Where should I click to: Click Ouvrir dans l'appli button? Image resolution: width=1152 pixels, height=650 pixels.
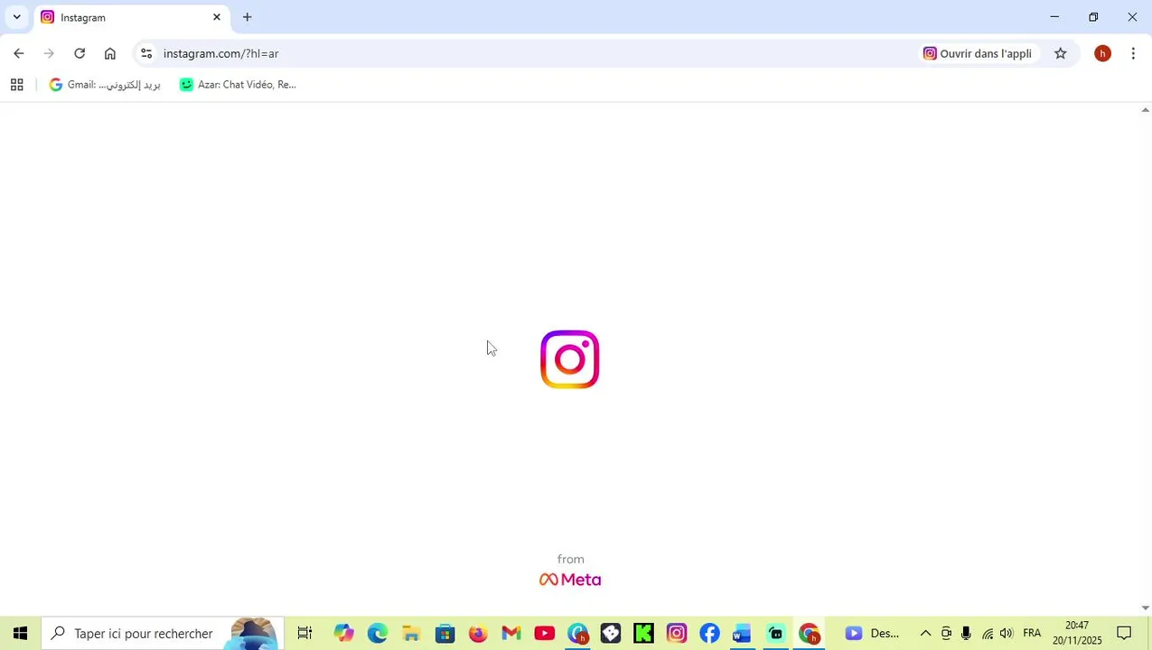978,53
